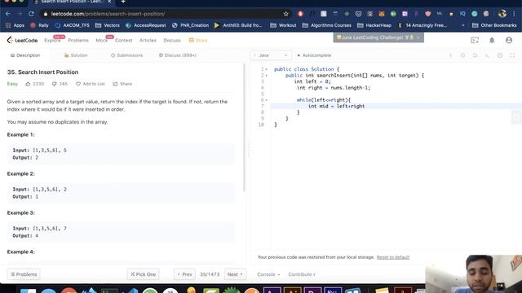
Task: Click the Problems list button
Action: click(24, 274)
